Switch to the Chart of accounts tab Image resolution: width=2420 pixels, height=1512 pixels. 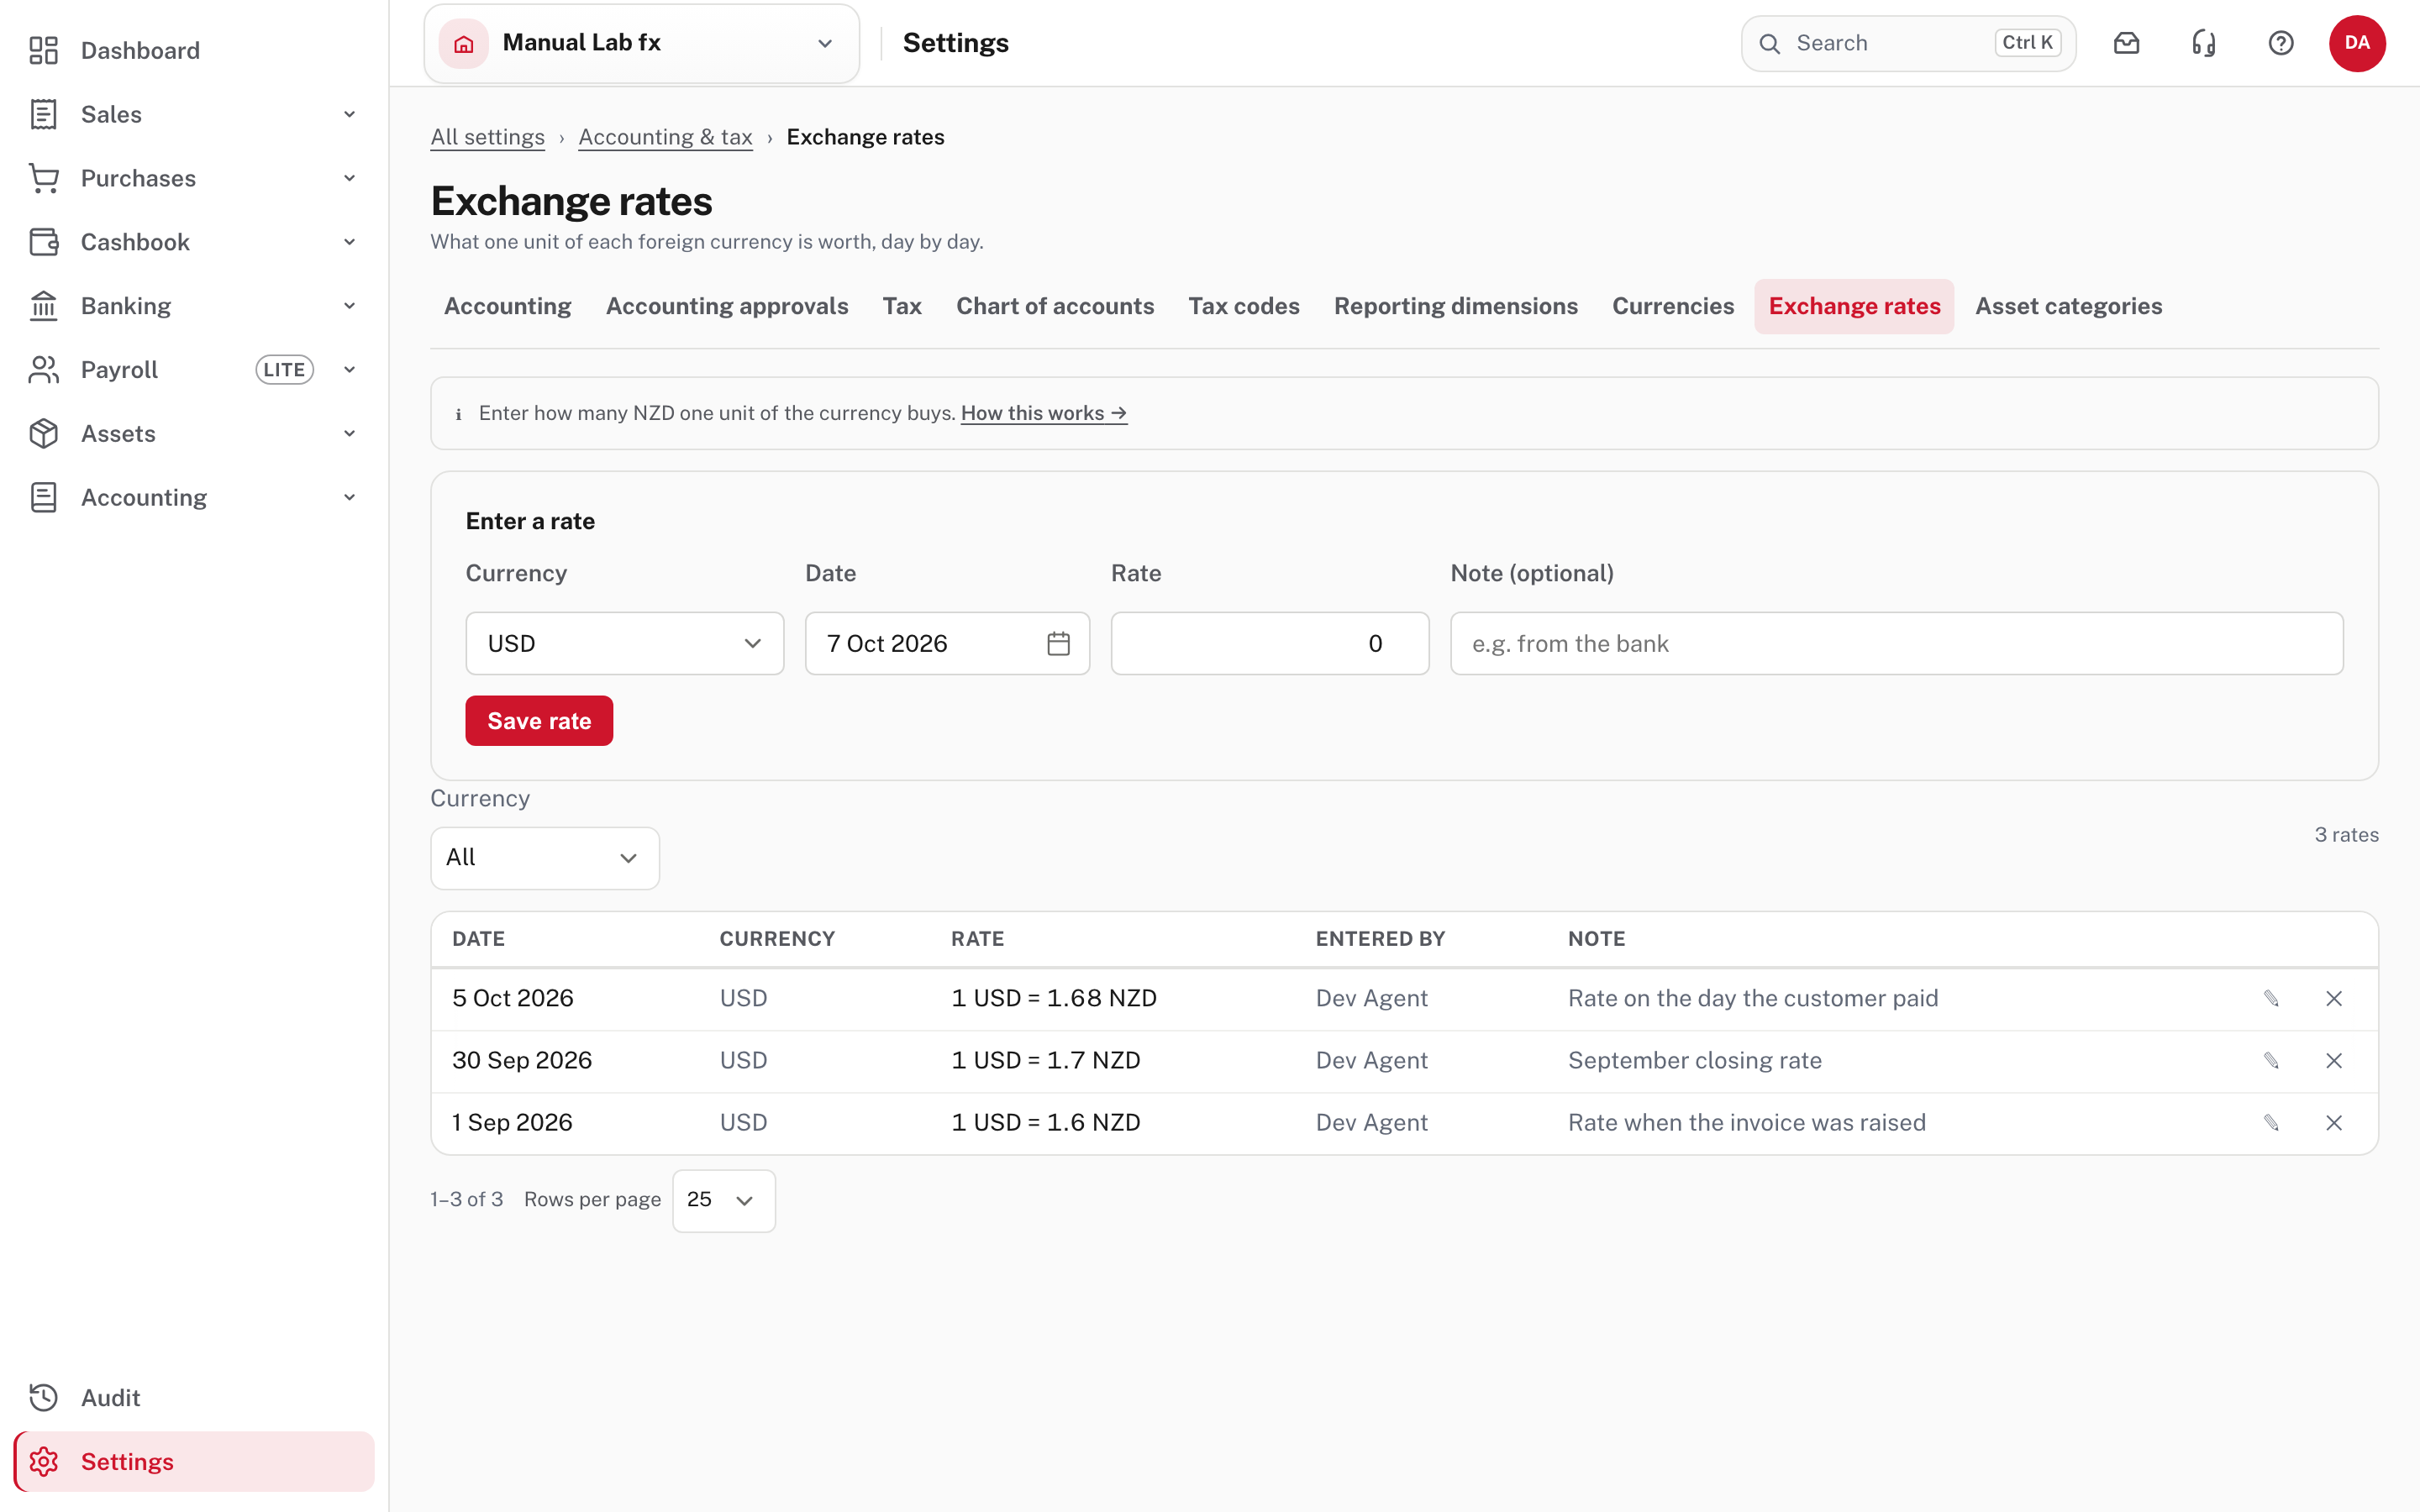(x=1054, y=306)
